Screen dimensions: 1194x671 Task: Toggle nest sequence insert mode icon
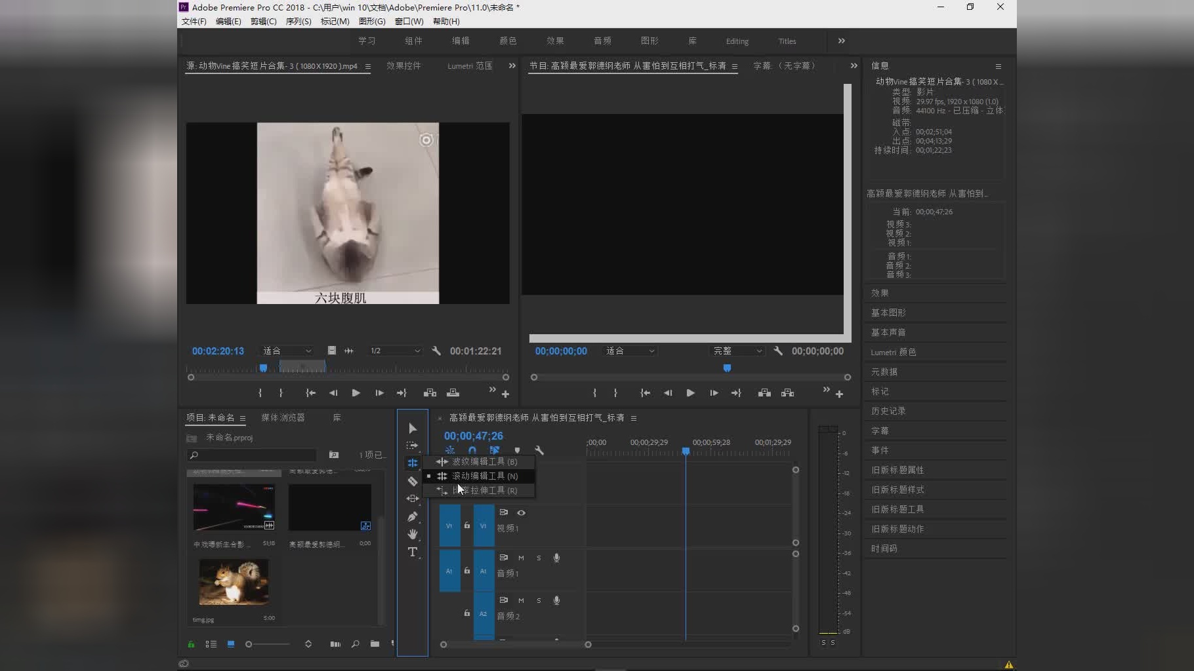point(450,450)
